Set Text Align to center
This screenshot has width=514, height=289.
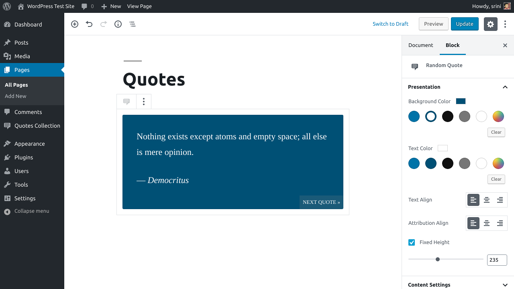pos(487,200)
